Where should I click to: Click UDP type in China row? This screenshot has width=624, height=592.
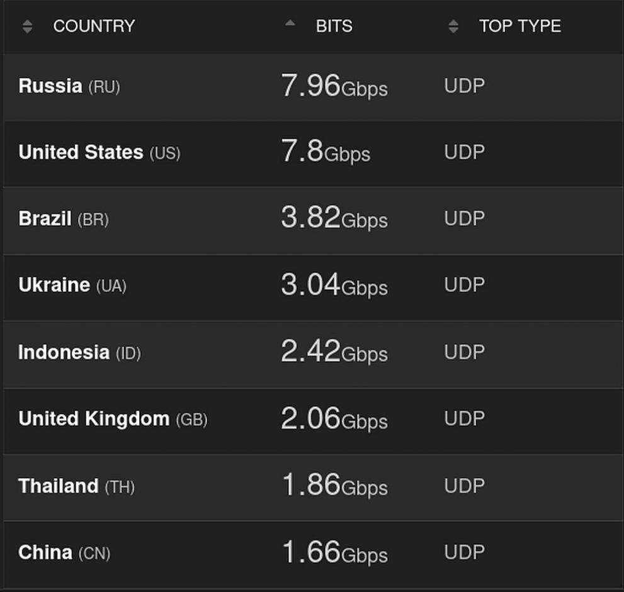pos(464,552)
